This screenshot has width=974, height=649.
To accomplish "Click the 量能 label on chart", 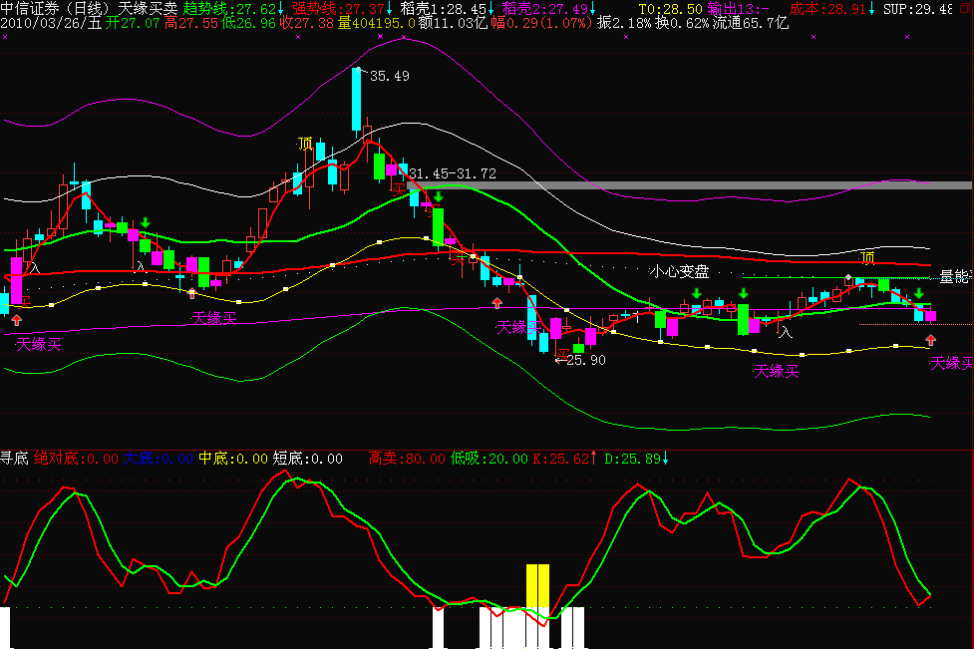I will tap(954, 277).
